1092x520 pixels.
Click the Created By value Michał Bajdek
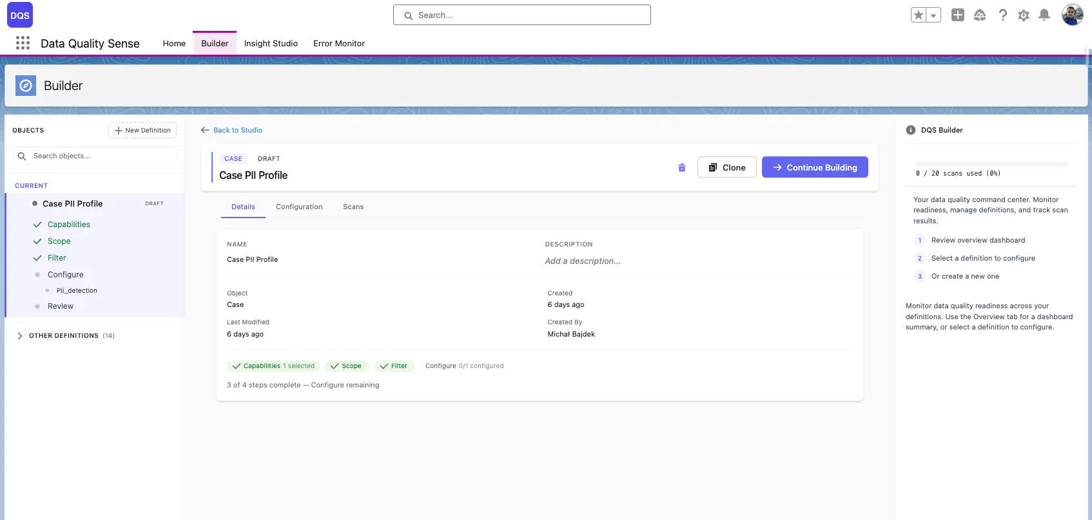point(571,334)
